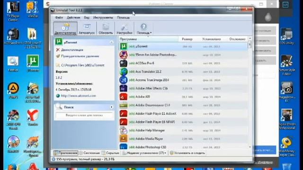Screen dimensions: 303x170
Task: Sort by the Размер column header
Action: (x=187, y=39)
